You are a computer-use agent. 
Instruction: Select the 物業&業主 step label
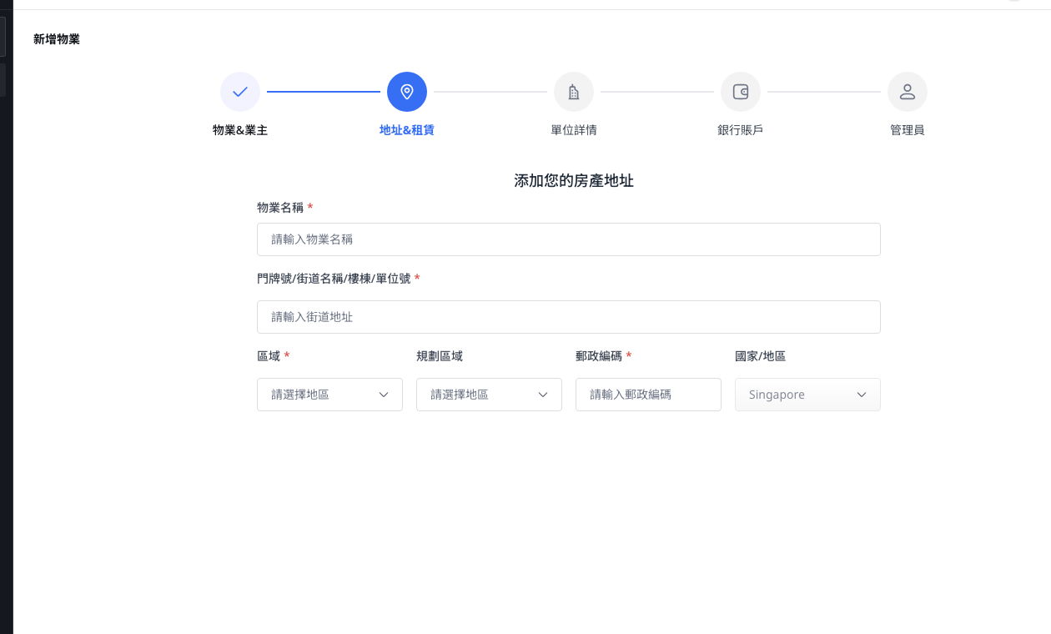pos(240,130)
